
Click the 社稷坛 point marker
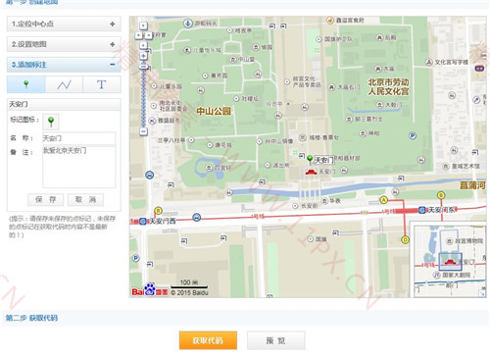[x=236, y=98]
